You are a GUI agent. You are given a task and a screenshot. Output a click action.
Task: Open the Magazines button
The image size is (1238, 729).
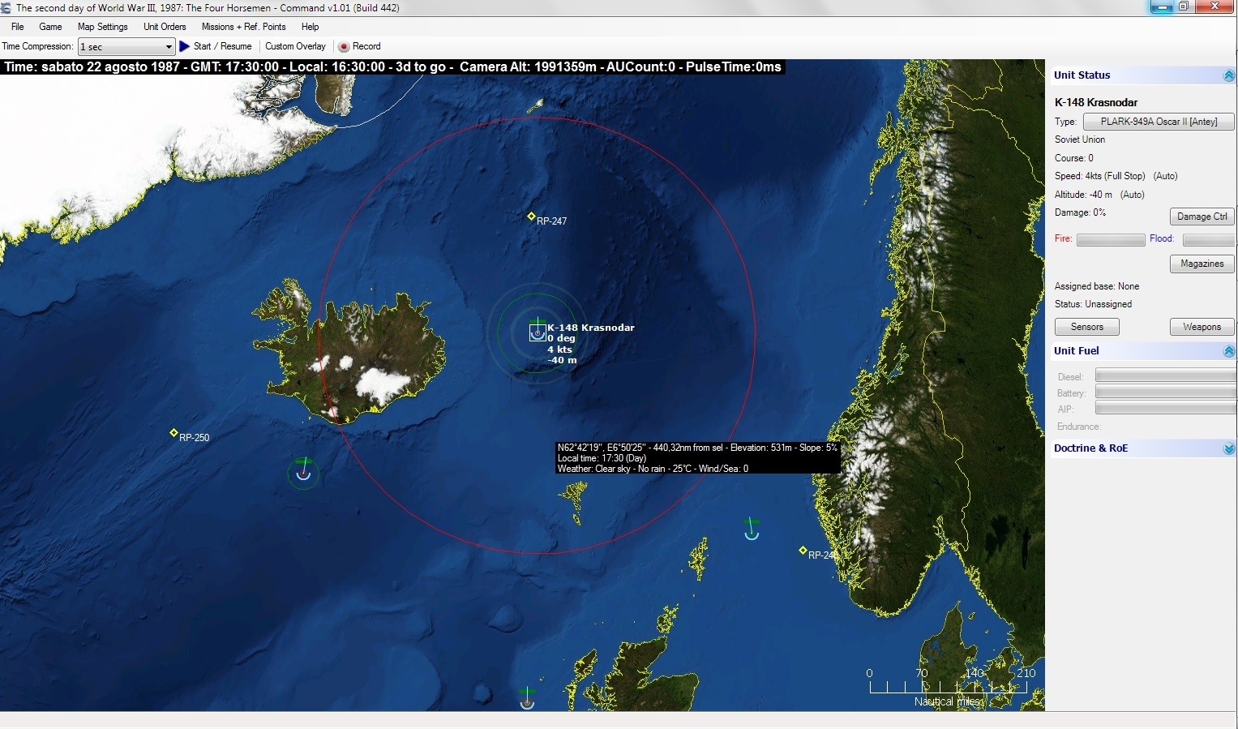[x=1202, y=264]
